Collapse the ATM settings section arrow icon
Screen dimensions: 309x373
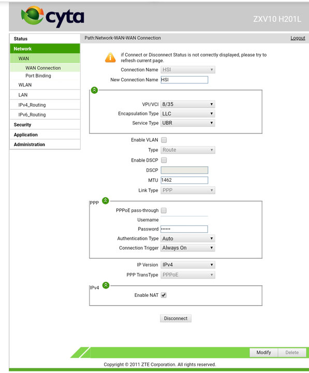point(94,90)
